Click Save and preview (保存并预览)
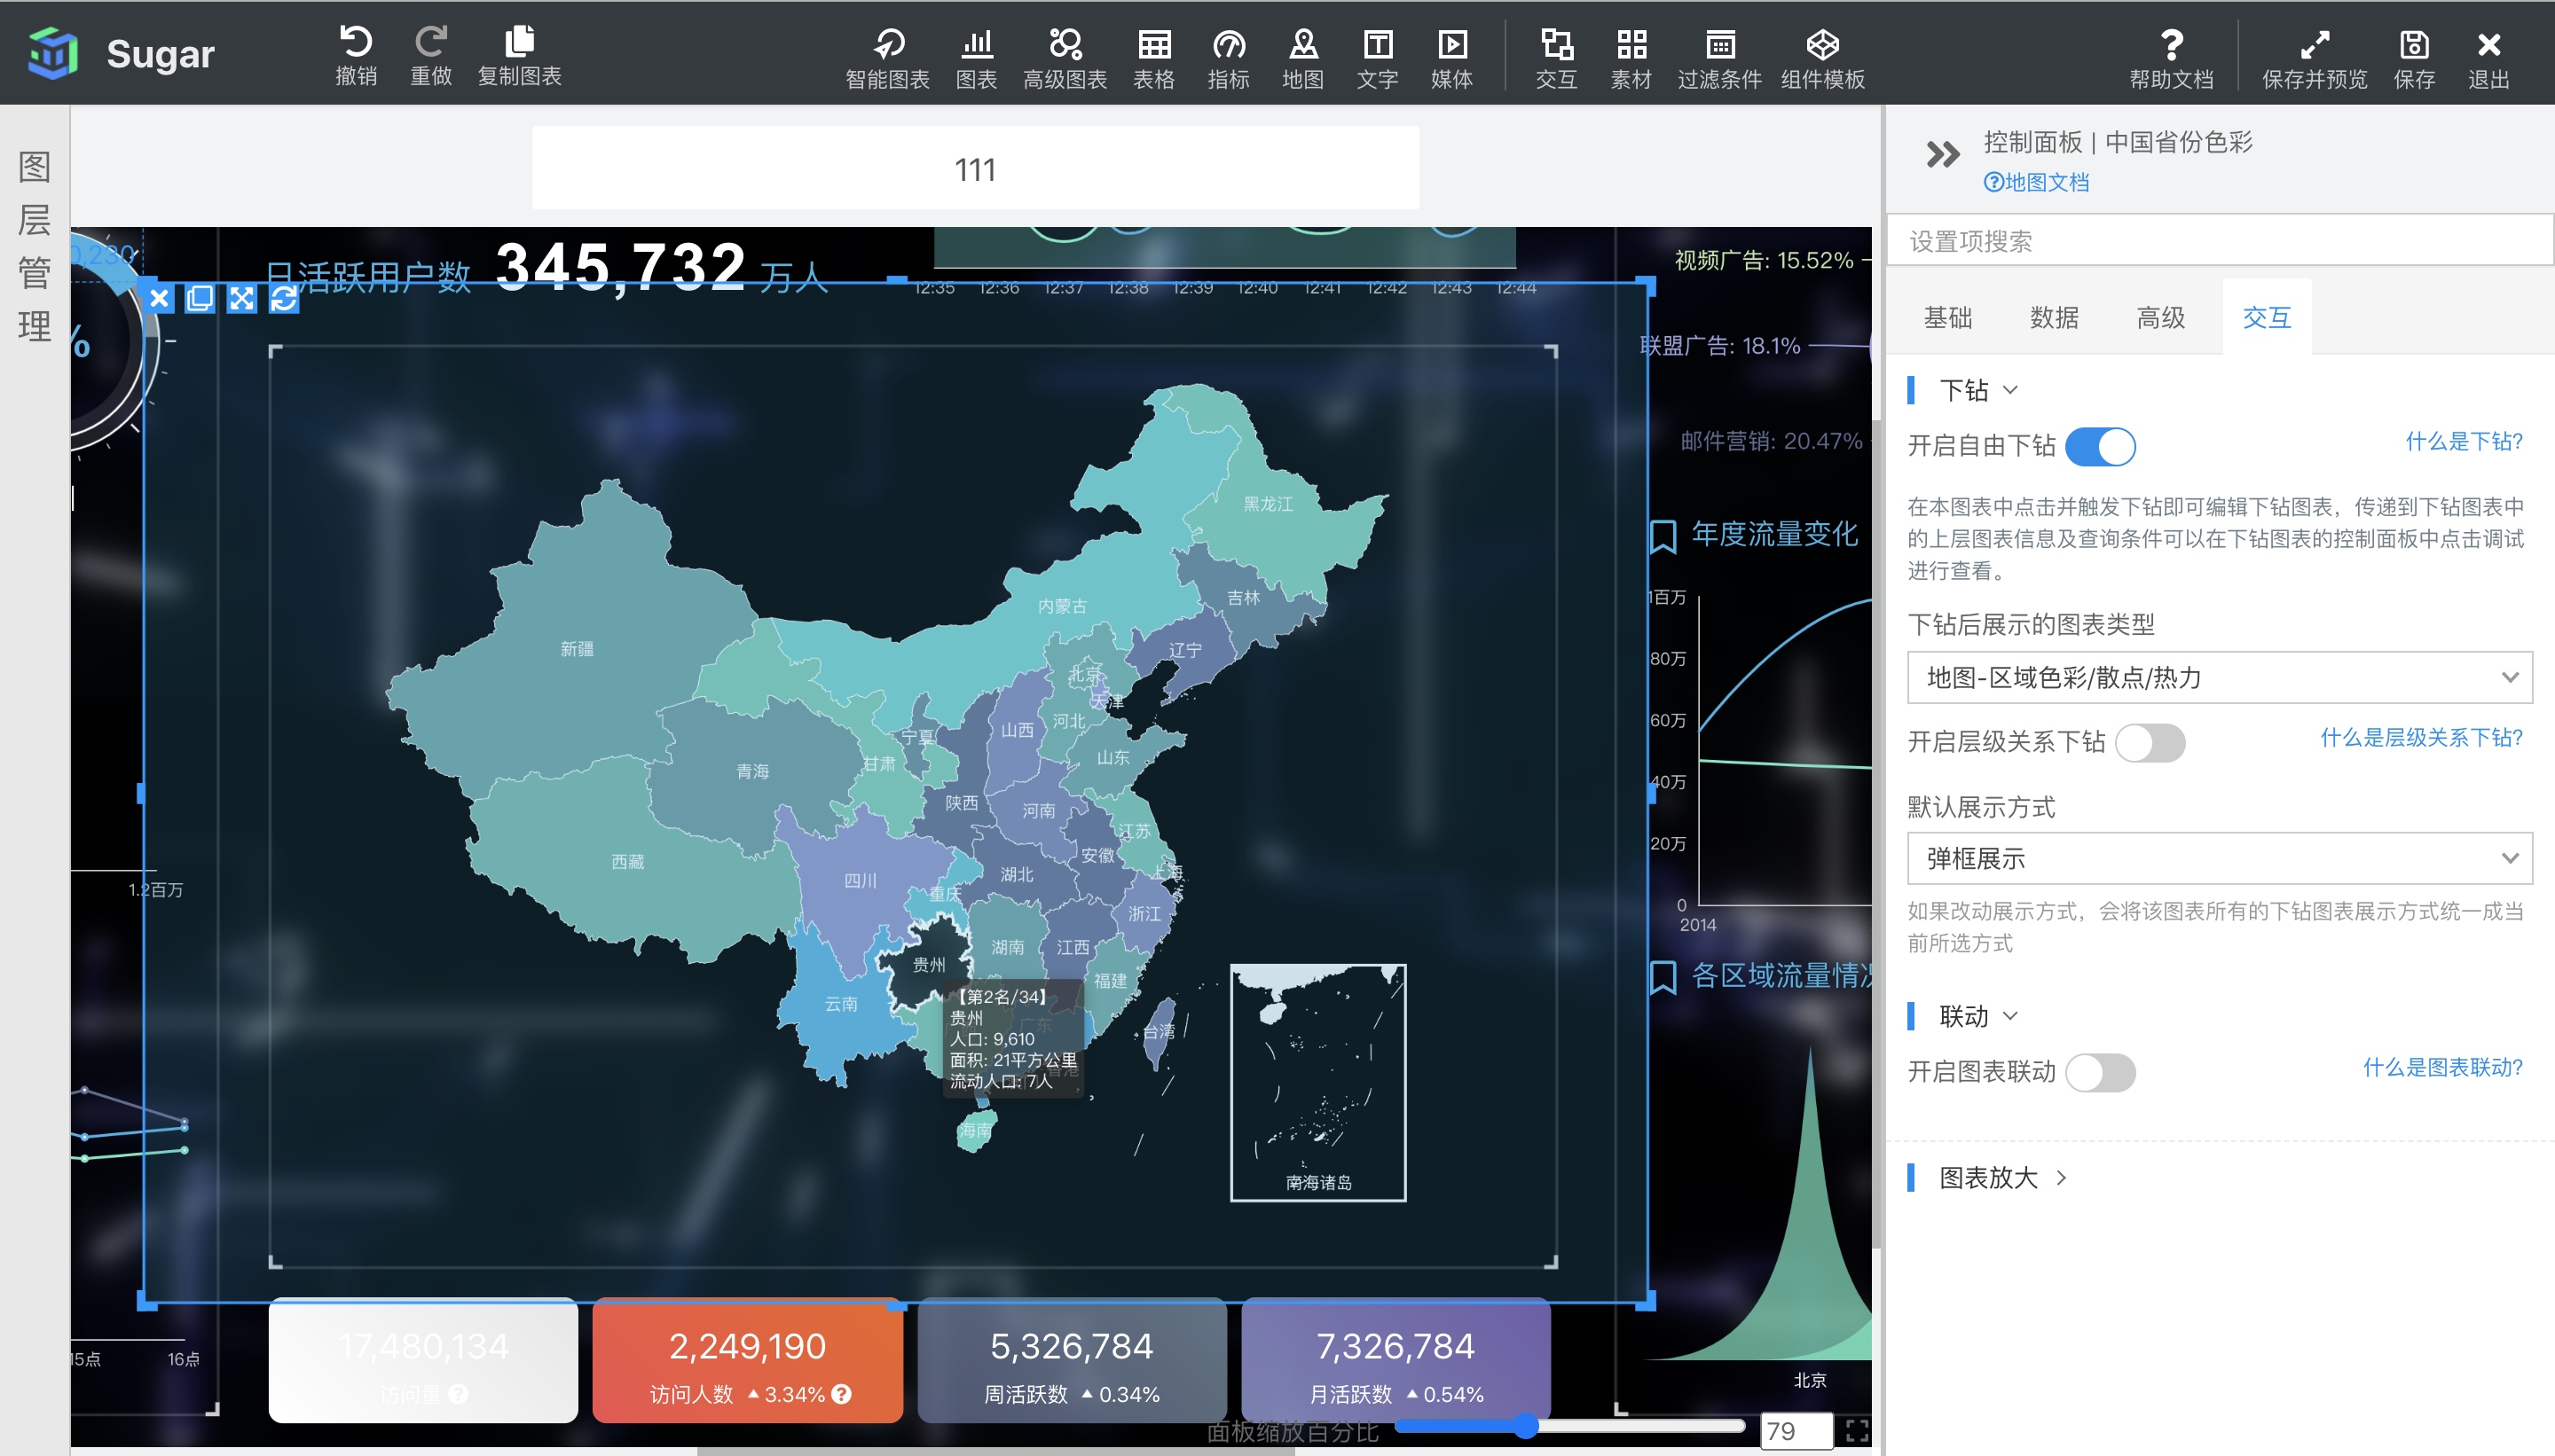 point(2315,58)
